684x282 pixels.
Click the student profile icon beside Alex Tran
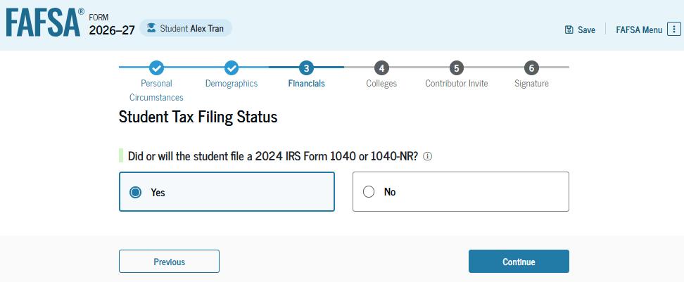pos(151,28)
